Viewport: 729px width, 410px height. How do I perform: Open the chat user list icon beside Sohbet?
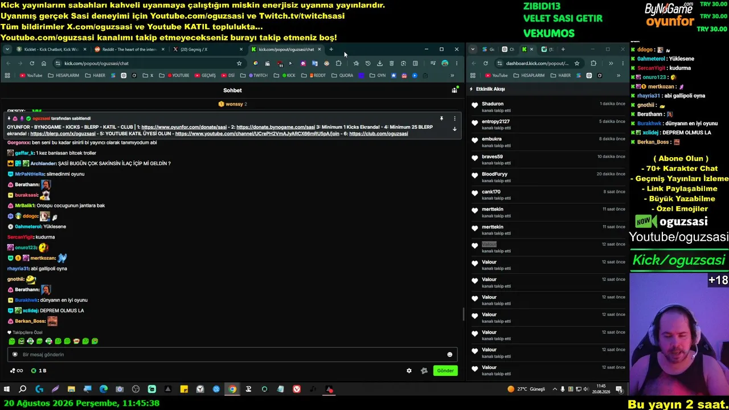454,90
